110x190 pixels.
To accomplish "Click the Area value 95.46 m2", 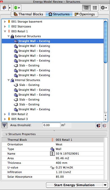I will tap(62, 158).
